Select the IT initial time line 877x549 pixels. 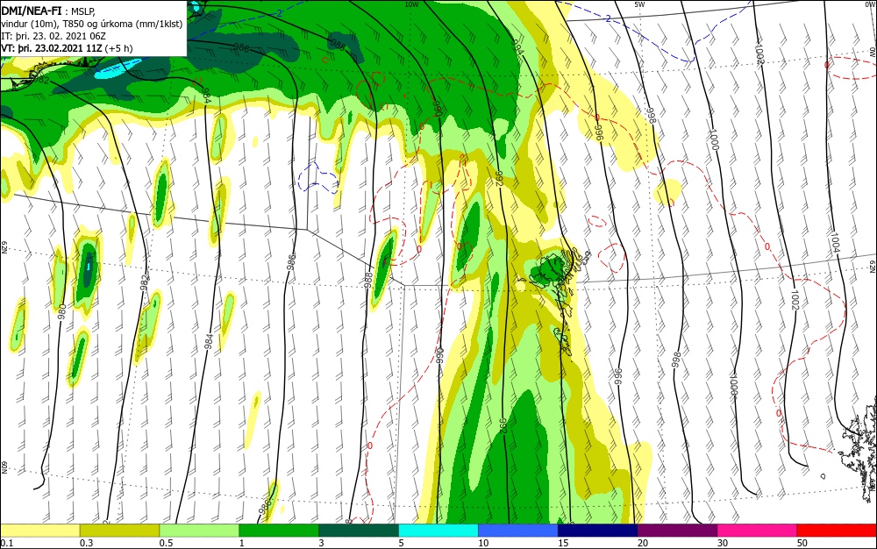click(x=53, y=36)
